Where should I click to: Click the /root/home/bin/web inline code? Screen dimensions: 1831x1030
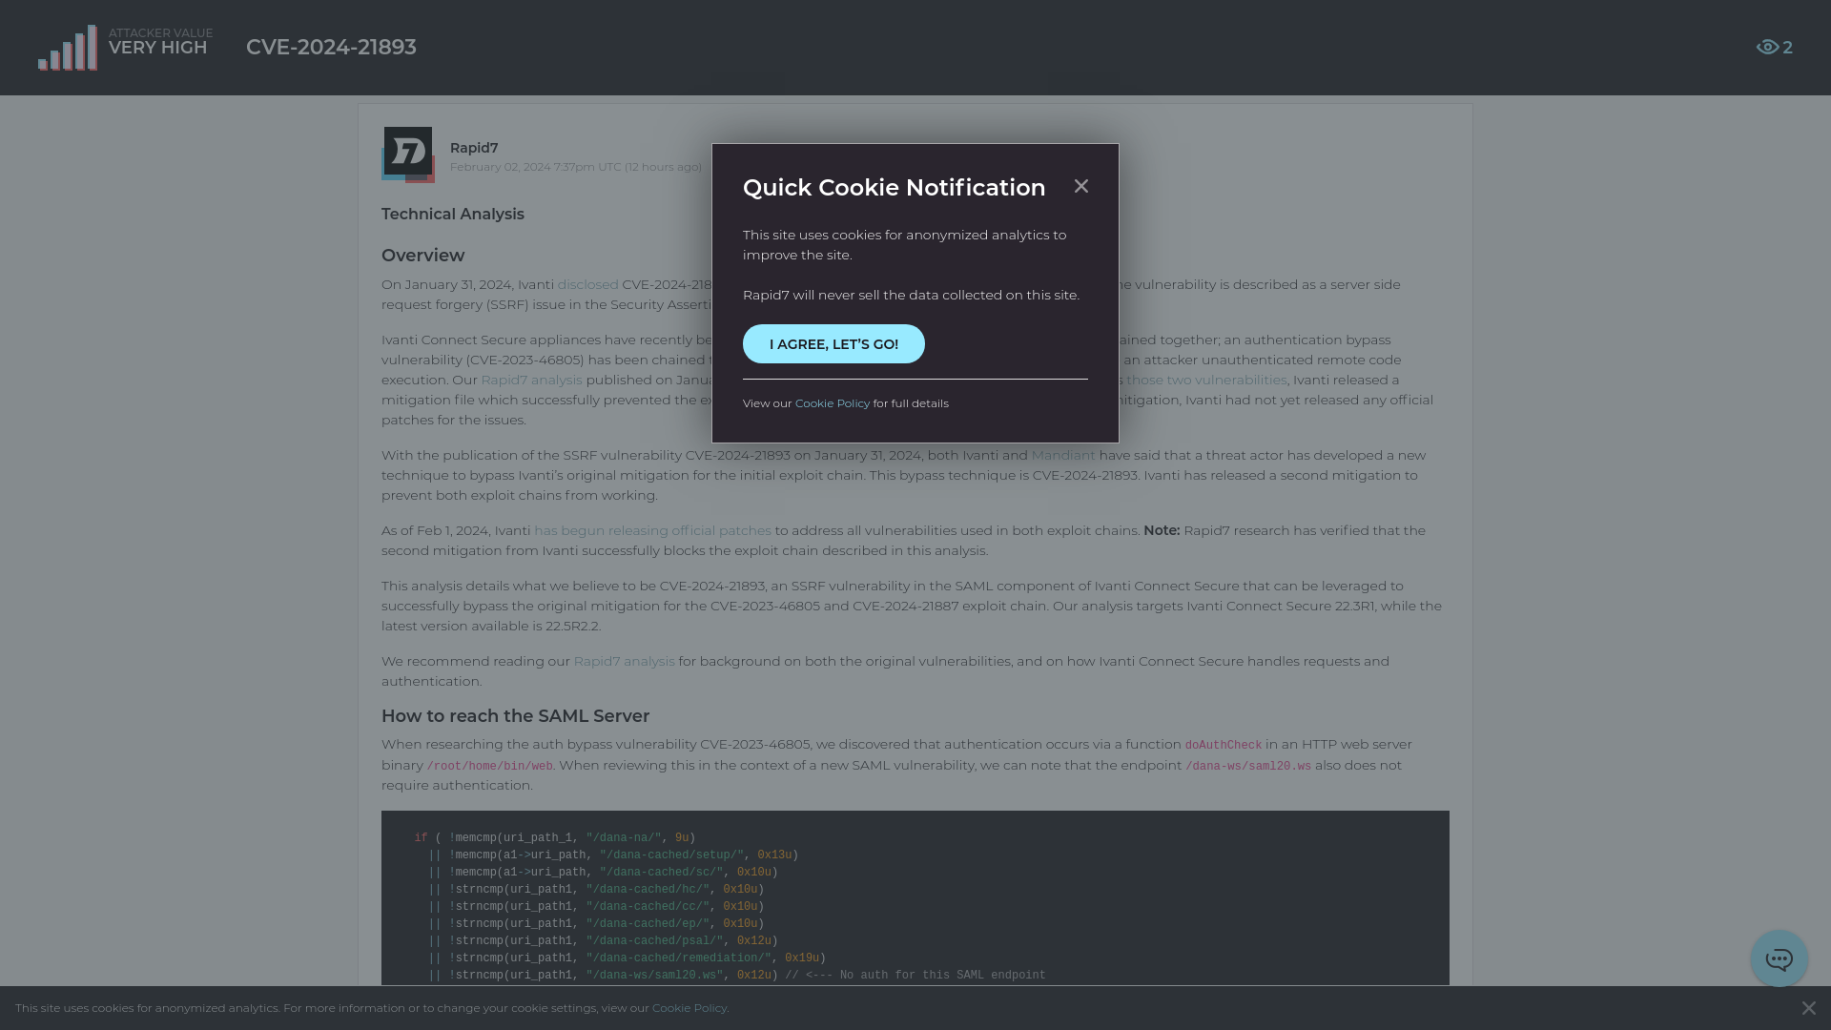point(489,766)
